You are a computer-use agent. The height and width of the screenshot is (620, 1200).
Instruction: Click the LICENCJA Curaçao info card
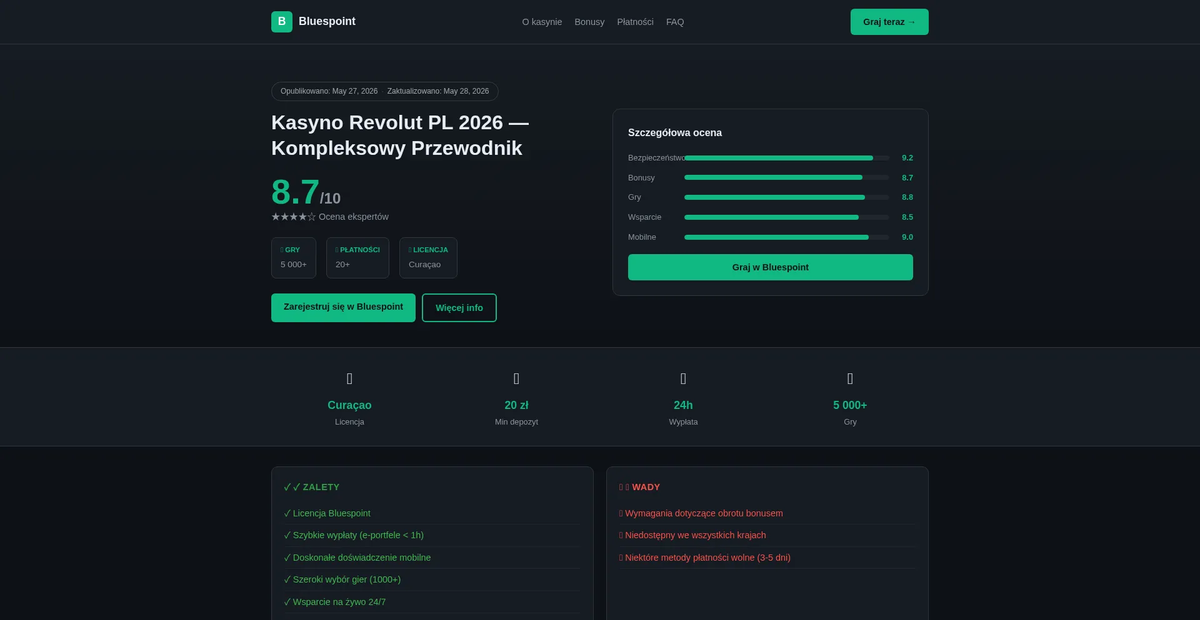click(428, 258)
